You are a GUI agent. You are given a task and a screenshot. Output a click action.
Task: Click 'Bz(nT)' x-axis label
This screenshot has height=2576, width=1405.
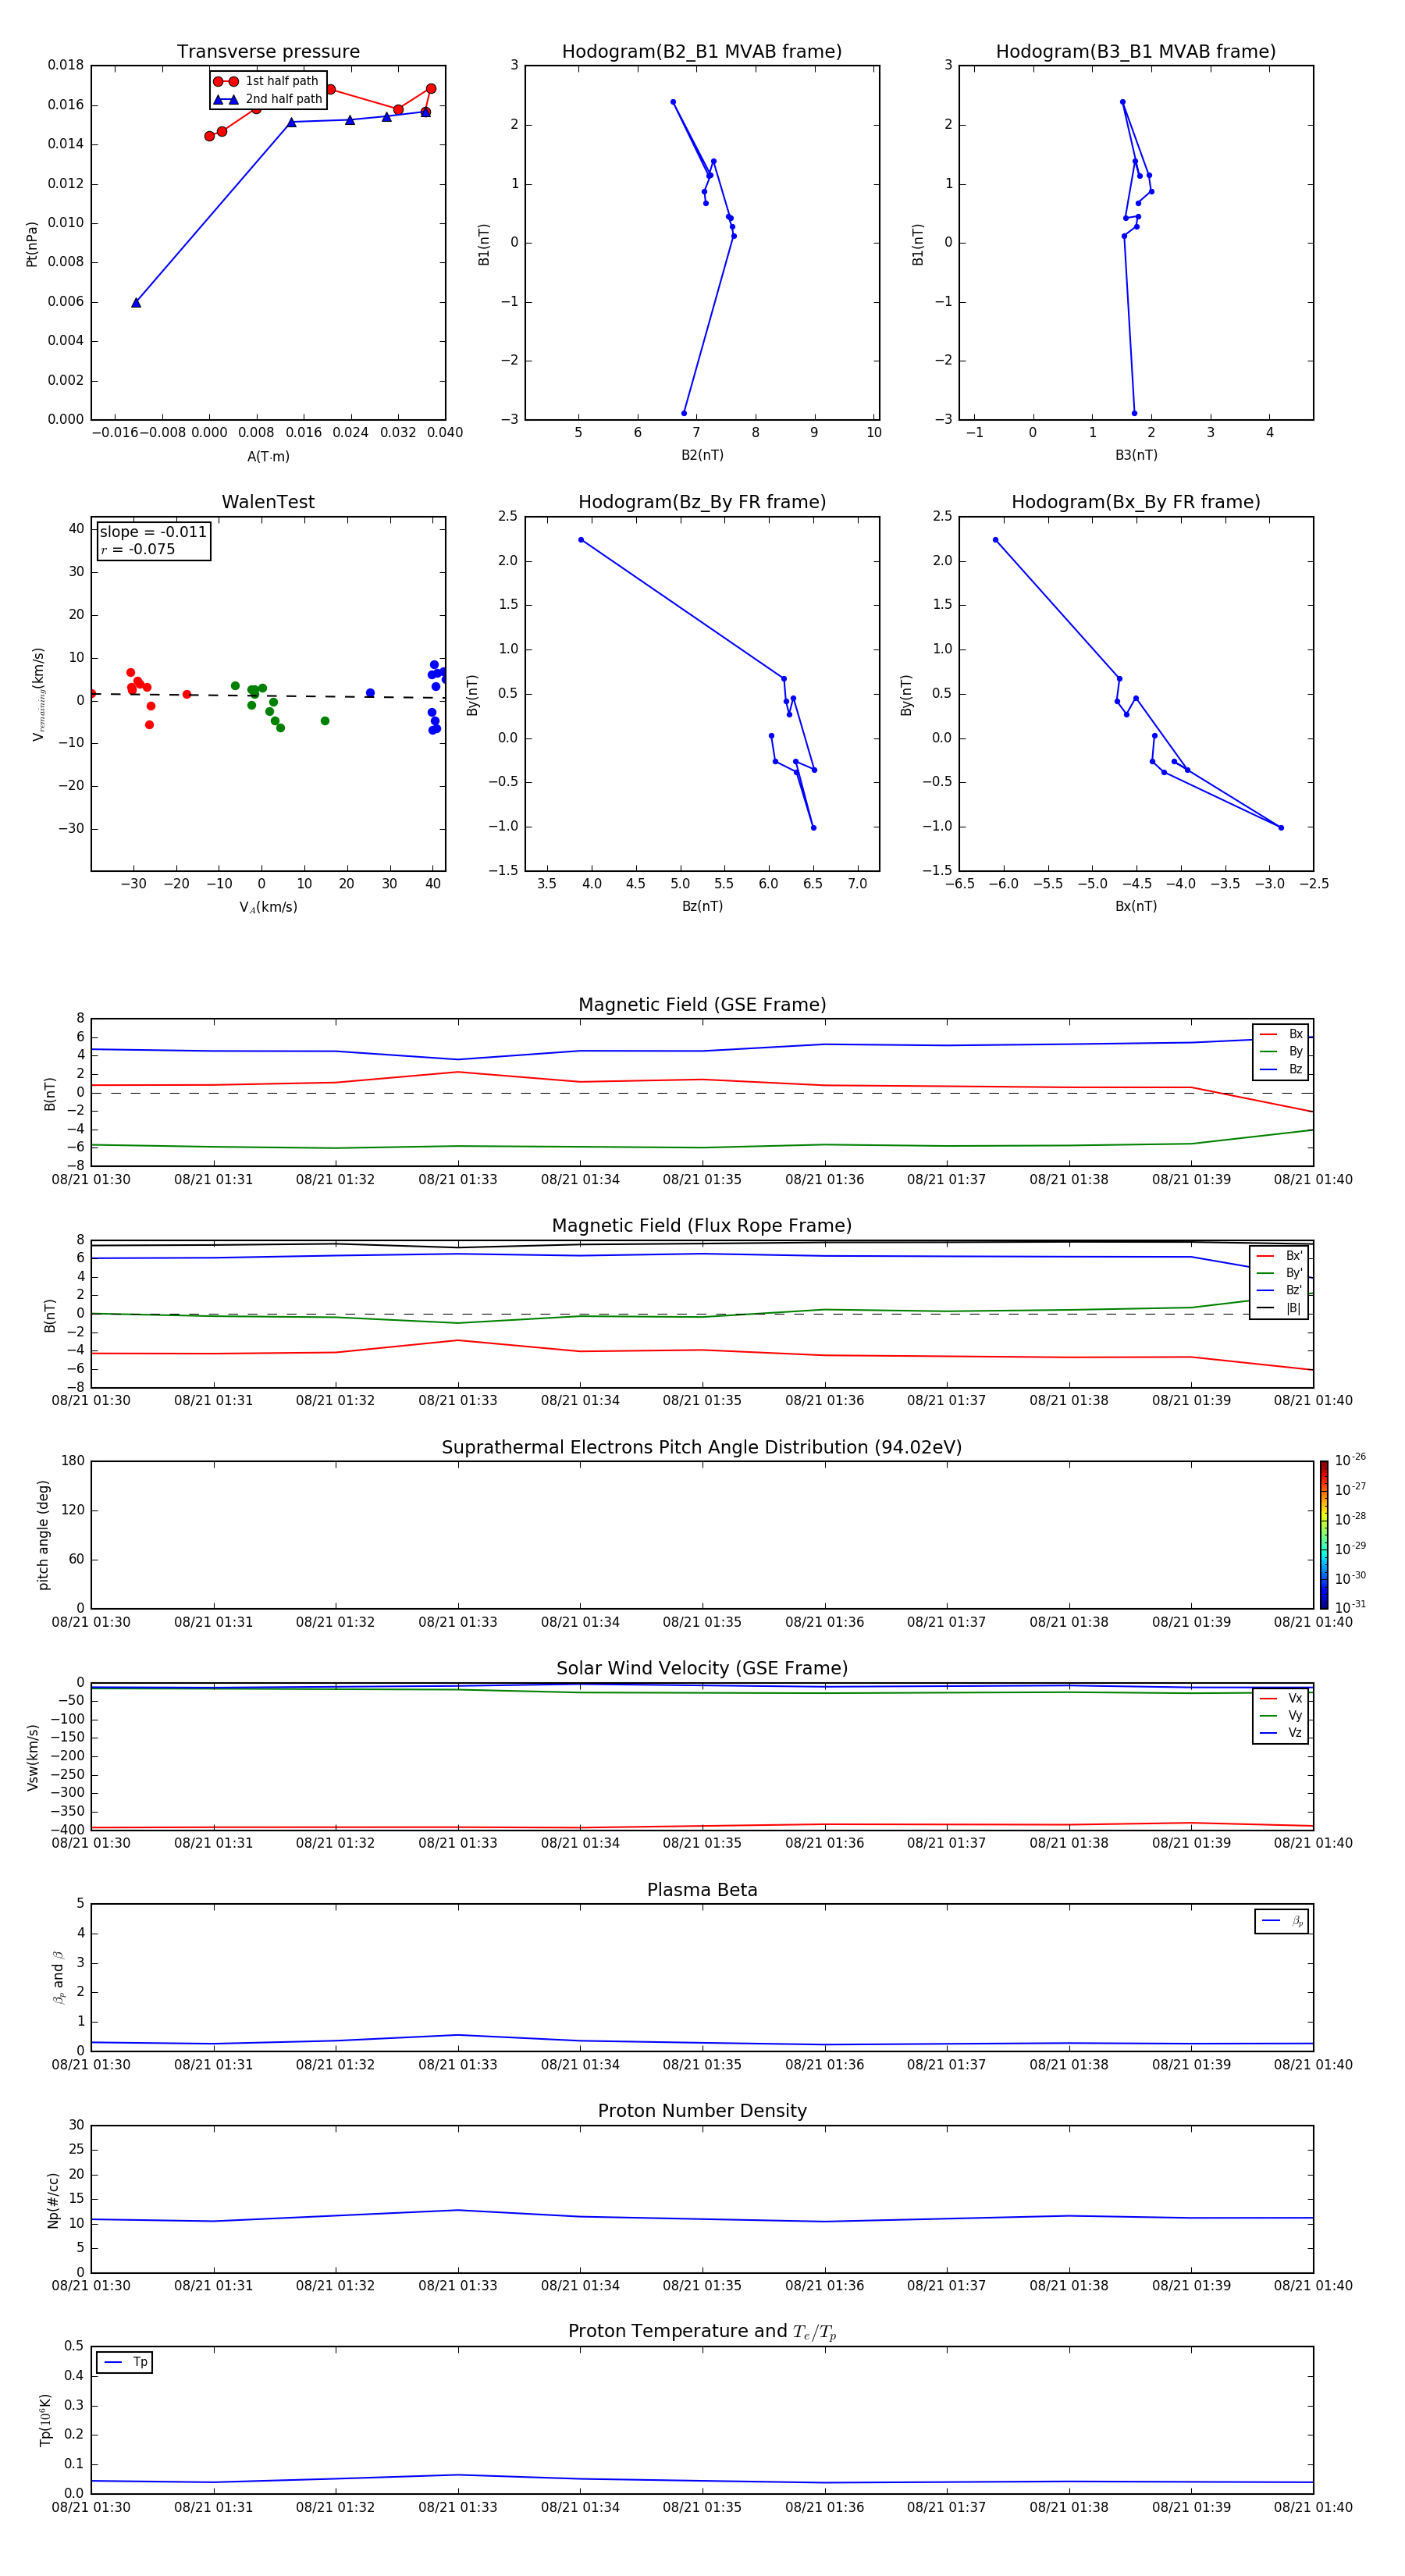(702, 907)
